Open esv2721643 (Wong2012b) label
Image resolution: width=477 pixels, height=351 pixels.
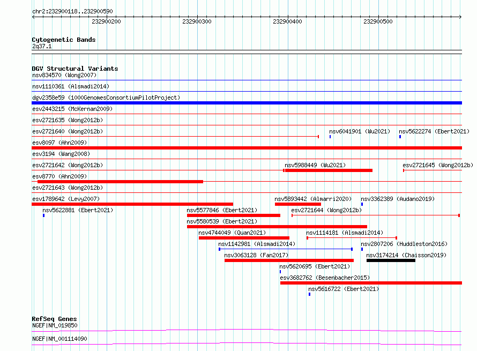point(68,188)
